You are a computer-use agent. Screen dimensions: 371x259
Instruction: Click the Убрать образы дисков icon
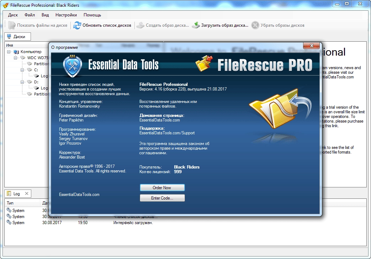click(x=255, y=25)
